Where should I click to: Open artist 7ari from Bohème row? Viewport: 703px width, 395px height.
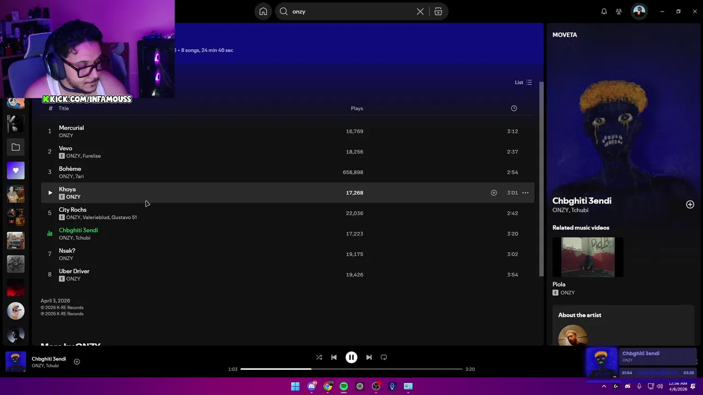(80, 177)
